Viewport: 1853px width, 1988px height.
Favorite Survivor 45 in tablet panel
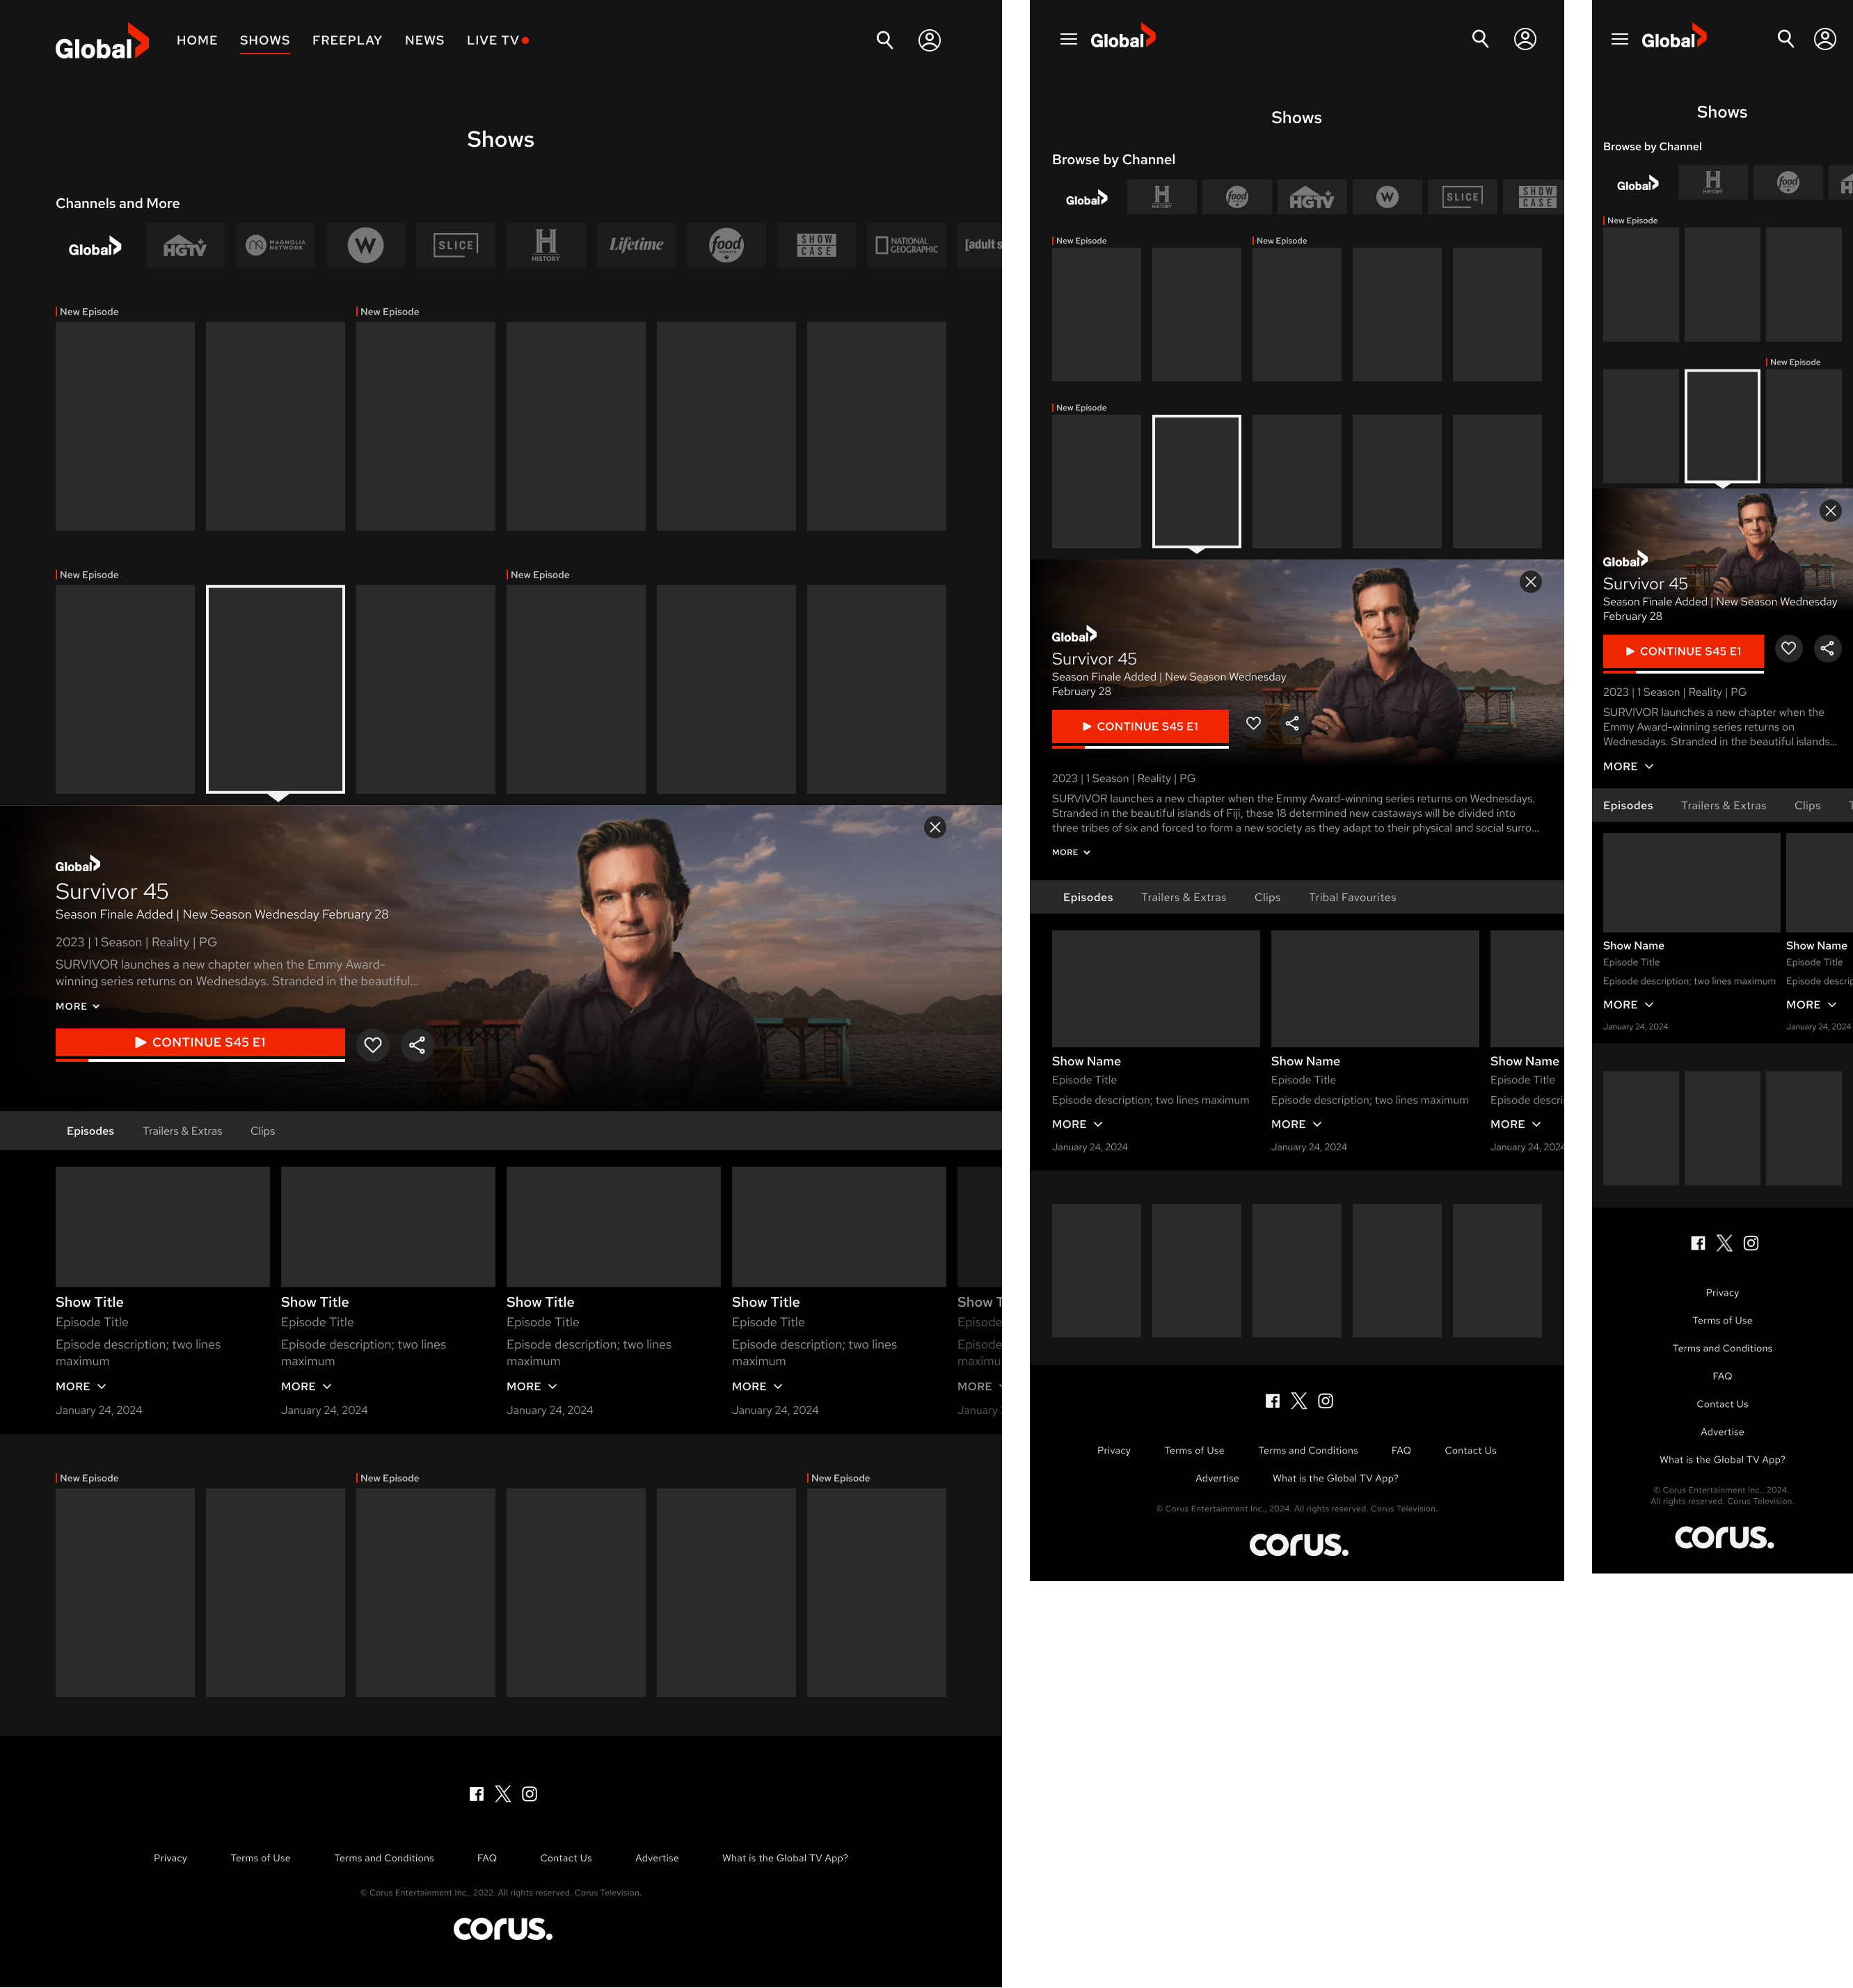[x=1253, y=723]
